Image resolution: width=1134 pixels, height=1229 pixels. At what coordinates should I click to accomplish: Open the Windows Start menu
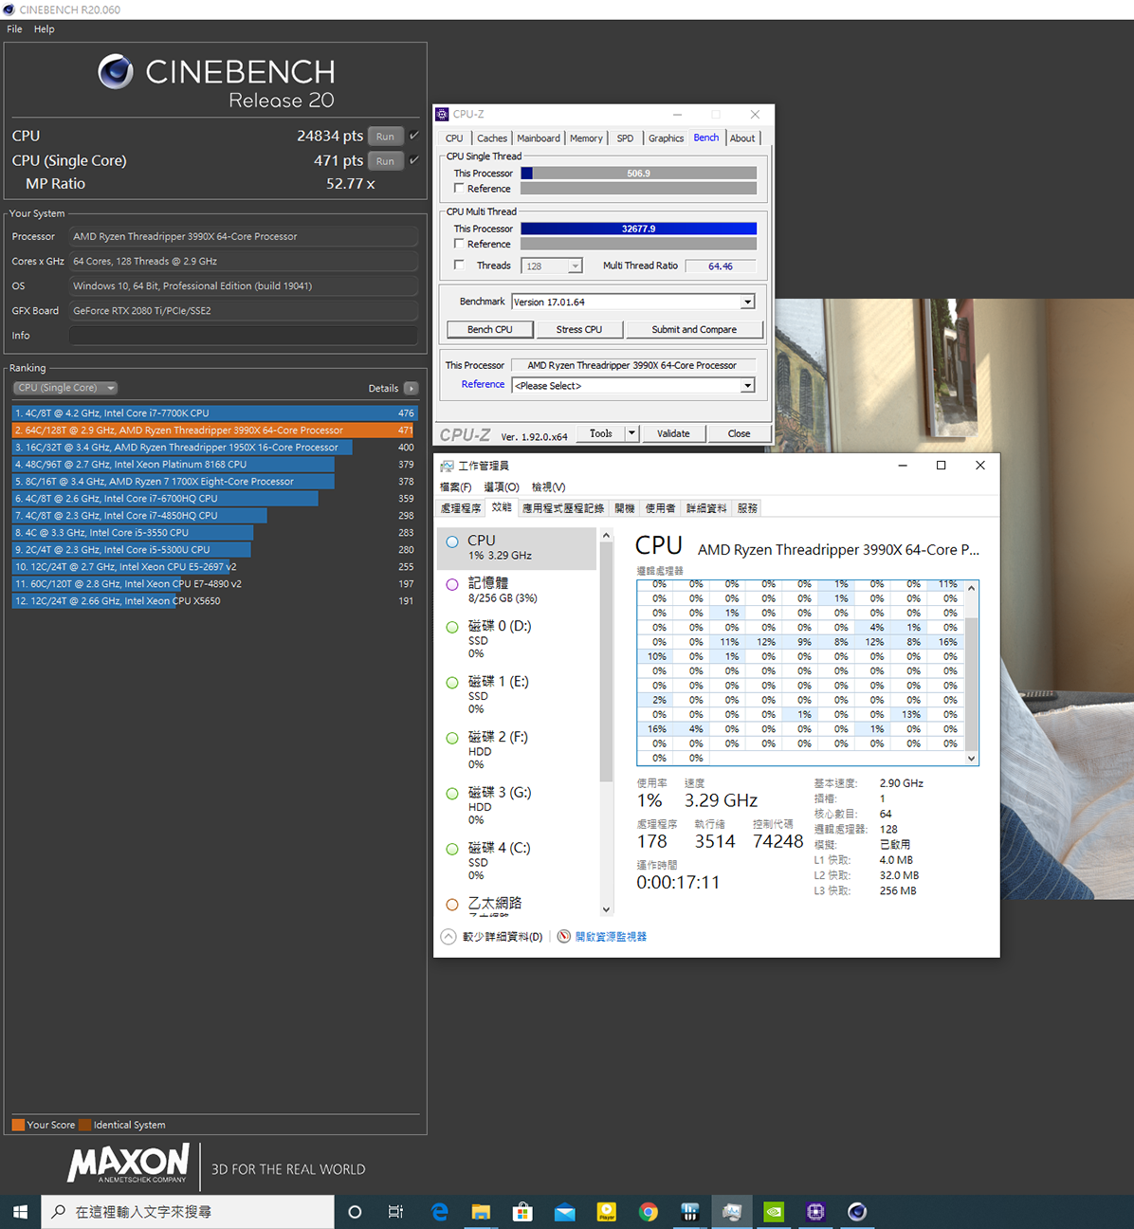[x=20, y=1212]
